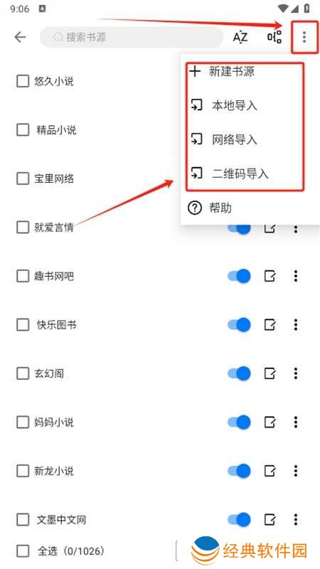Open the source grouping icon
Image resolution: width=320 pixels, height=569 pixels.
click(x=274, y=37)
